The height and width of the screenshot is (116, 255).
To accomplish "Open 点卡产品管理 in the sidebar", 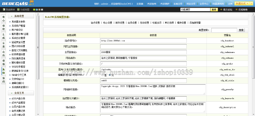I will [x=18, y=103].
